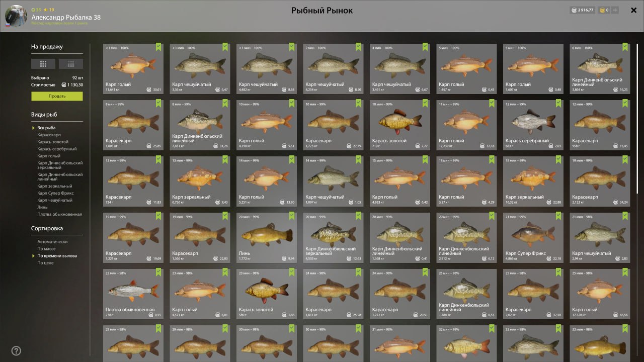Click the green Продать button

tap(57, 96)
